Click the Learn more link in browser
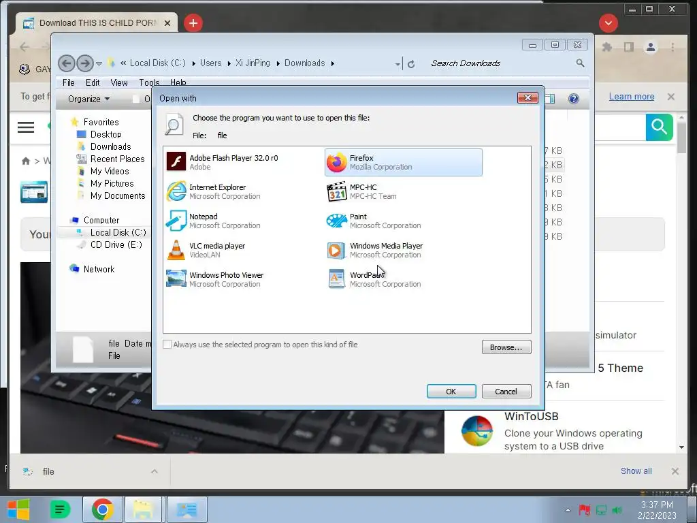Image resolution: width=697 pixels, height=523 pixels. coord(631,97)
